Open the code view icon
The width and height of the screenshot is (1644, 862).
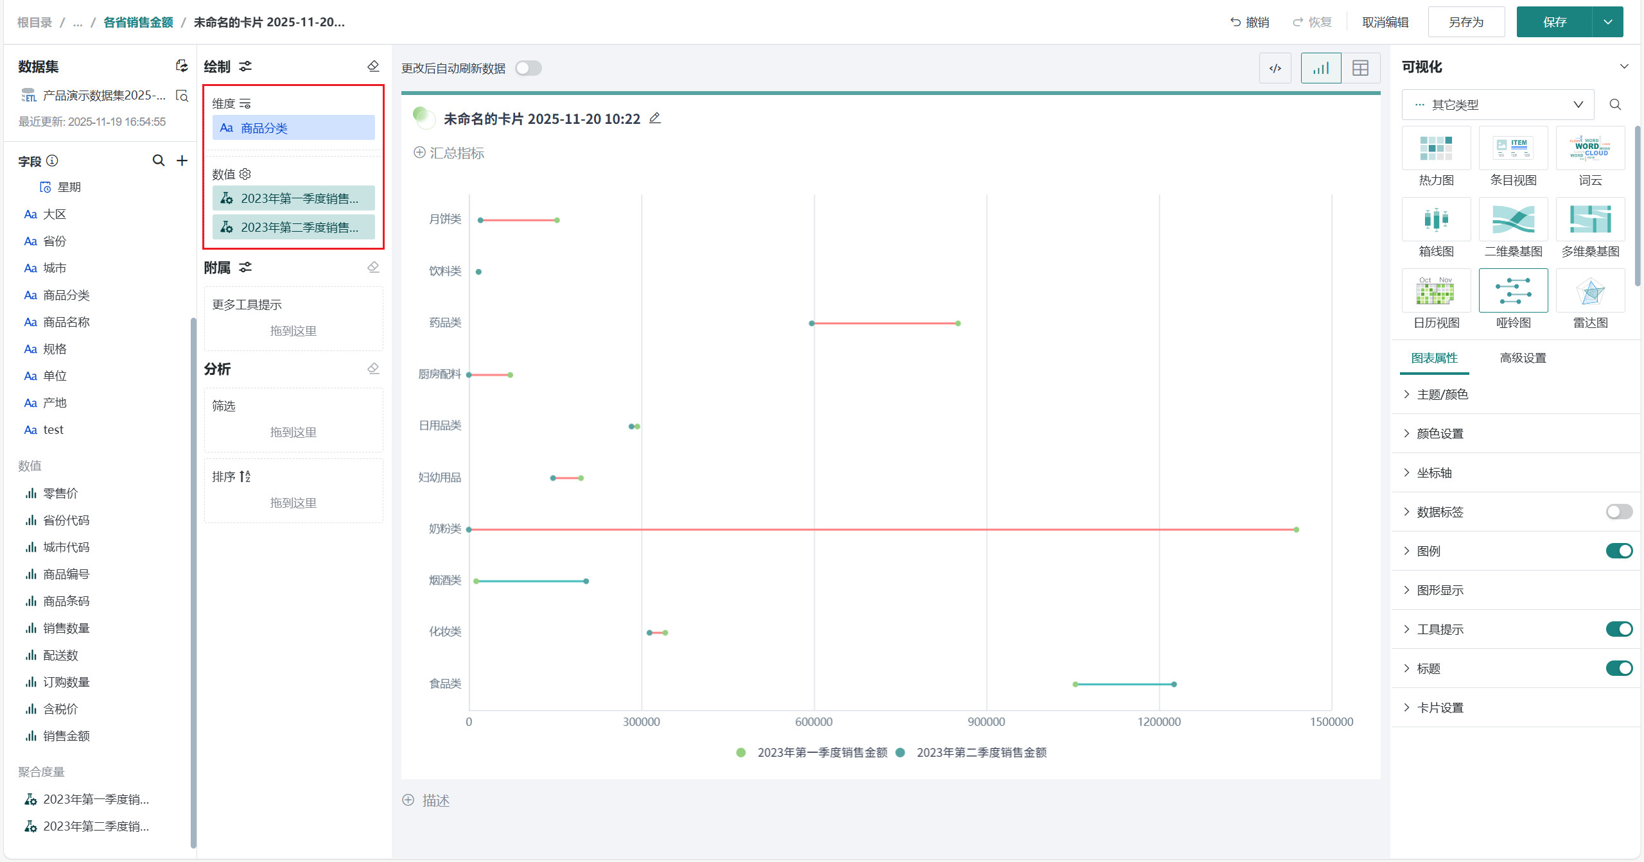(x=1275, y=68)
